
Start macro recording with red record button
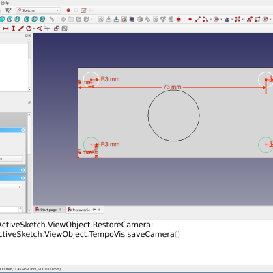(x=68, y=10)
